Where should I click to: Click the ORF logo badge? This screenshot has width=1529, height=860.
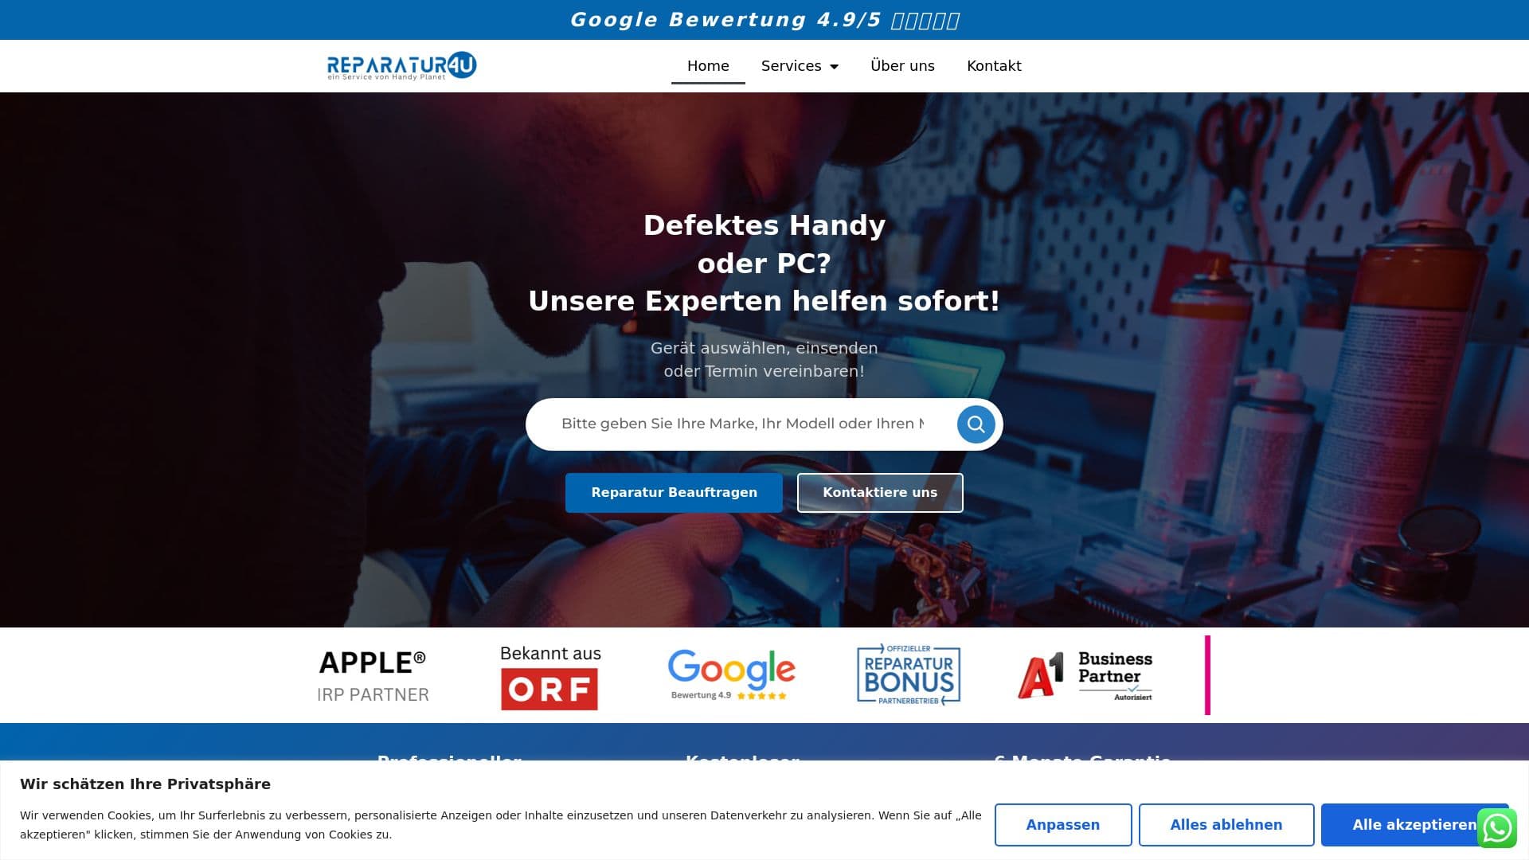click(x=549, y=678)
